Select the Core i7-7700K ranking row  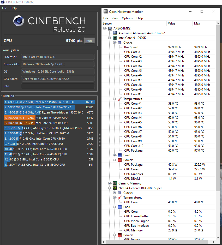click(49, 144)
